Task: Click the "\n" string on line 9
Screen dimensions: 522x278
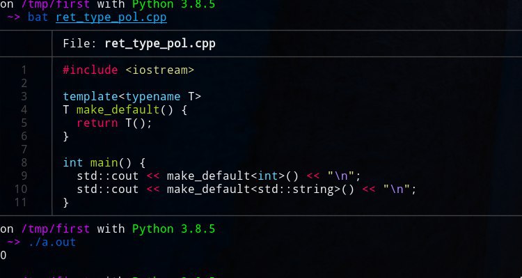Action: [x=341, y=176]
